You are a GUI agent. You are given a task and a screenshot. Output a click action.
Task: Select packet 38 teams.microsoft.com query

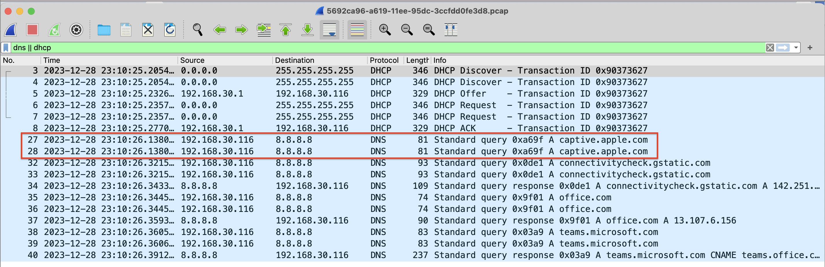(x=412, y=232)
